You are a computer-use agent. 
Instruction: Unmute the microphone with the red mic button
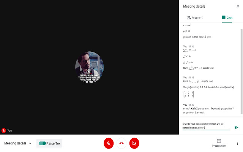coord(109,143)
